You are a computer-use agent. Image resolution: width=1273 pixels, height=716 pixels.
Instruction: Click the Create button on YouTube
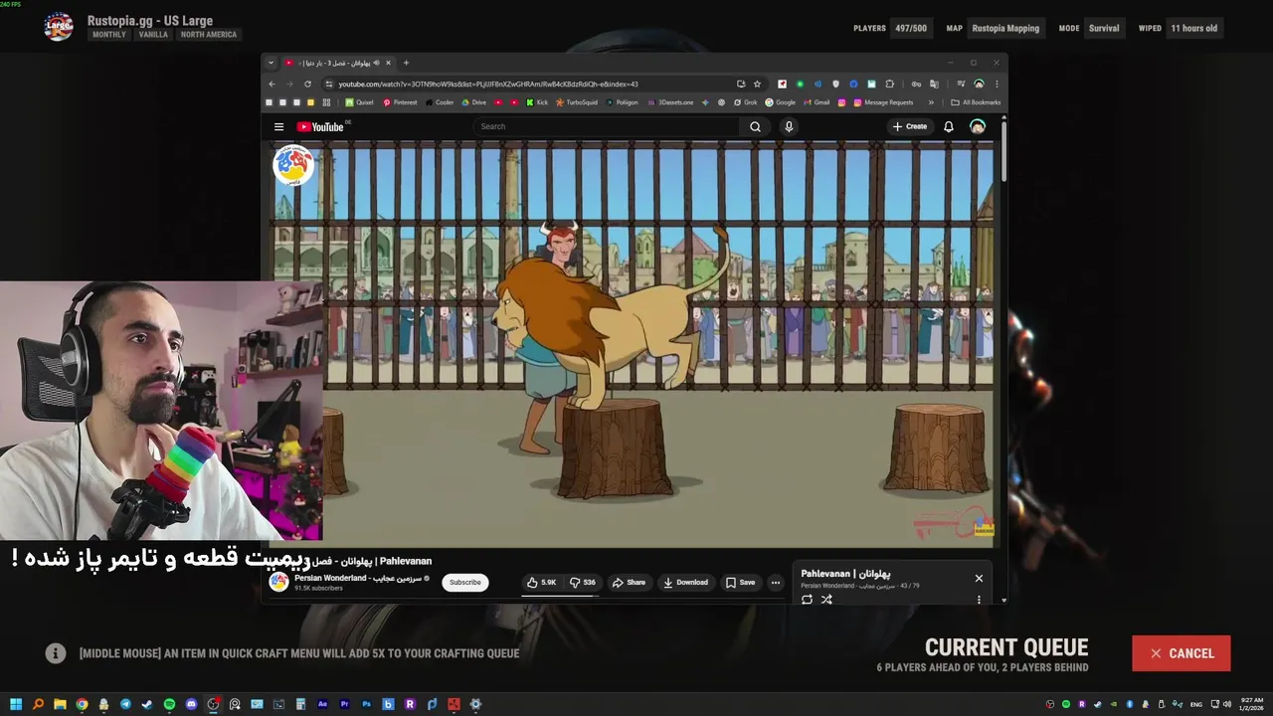click(x=910, y=126)
